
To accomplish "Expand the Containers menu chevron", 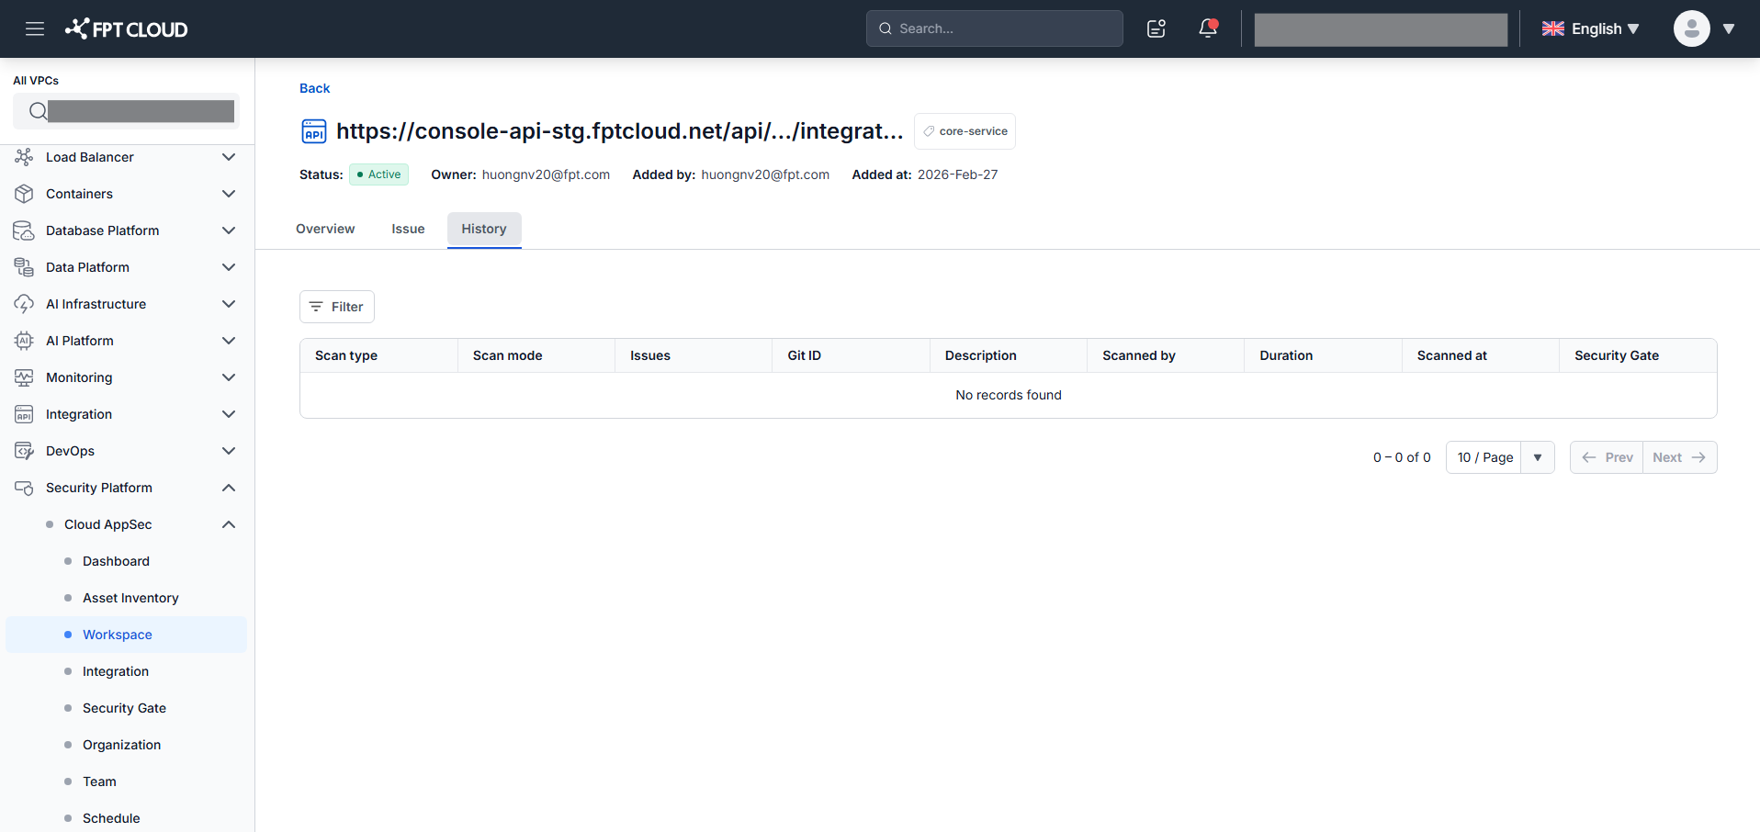I will click(x=229, y=194).
